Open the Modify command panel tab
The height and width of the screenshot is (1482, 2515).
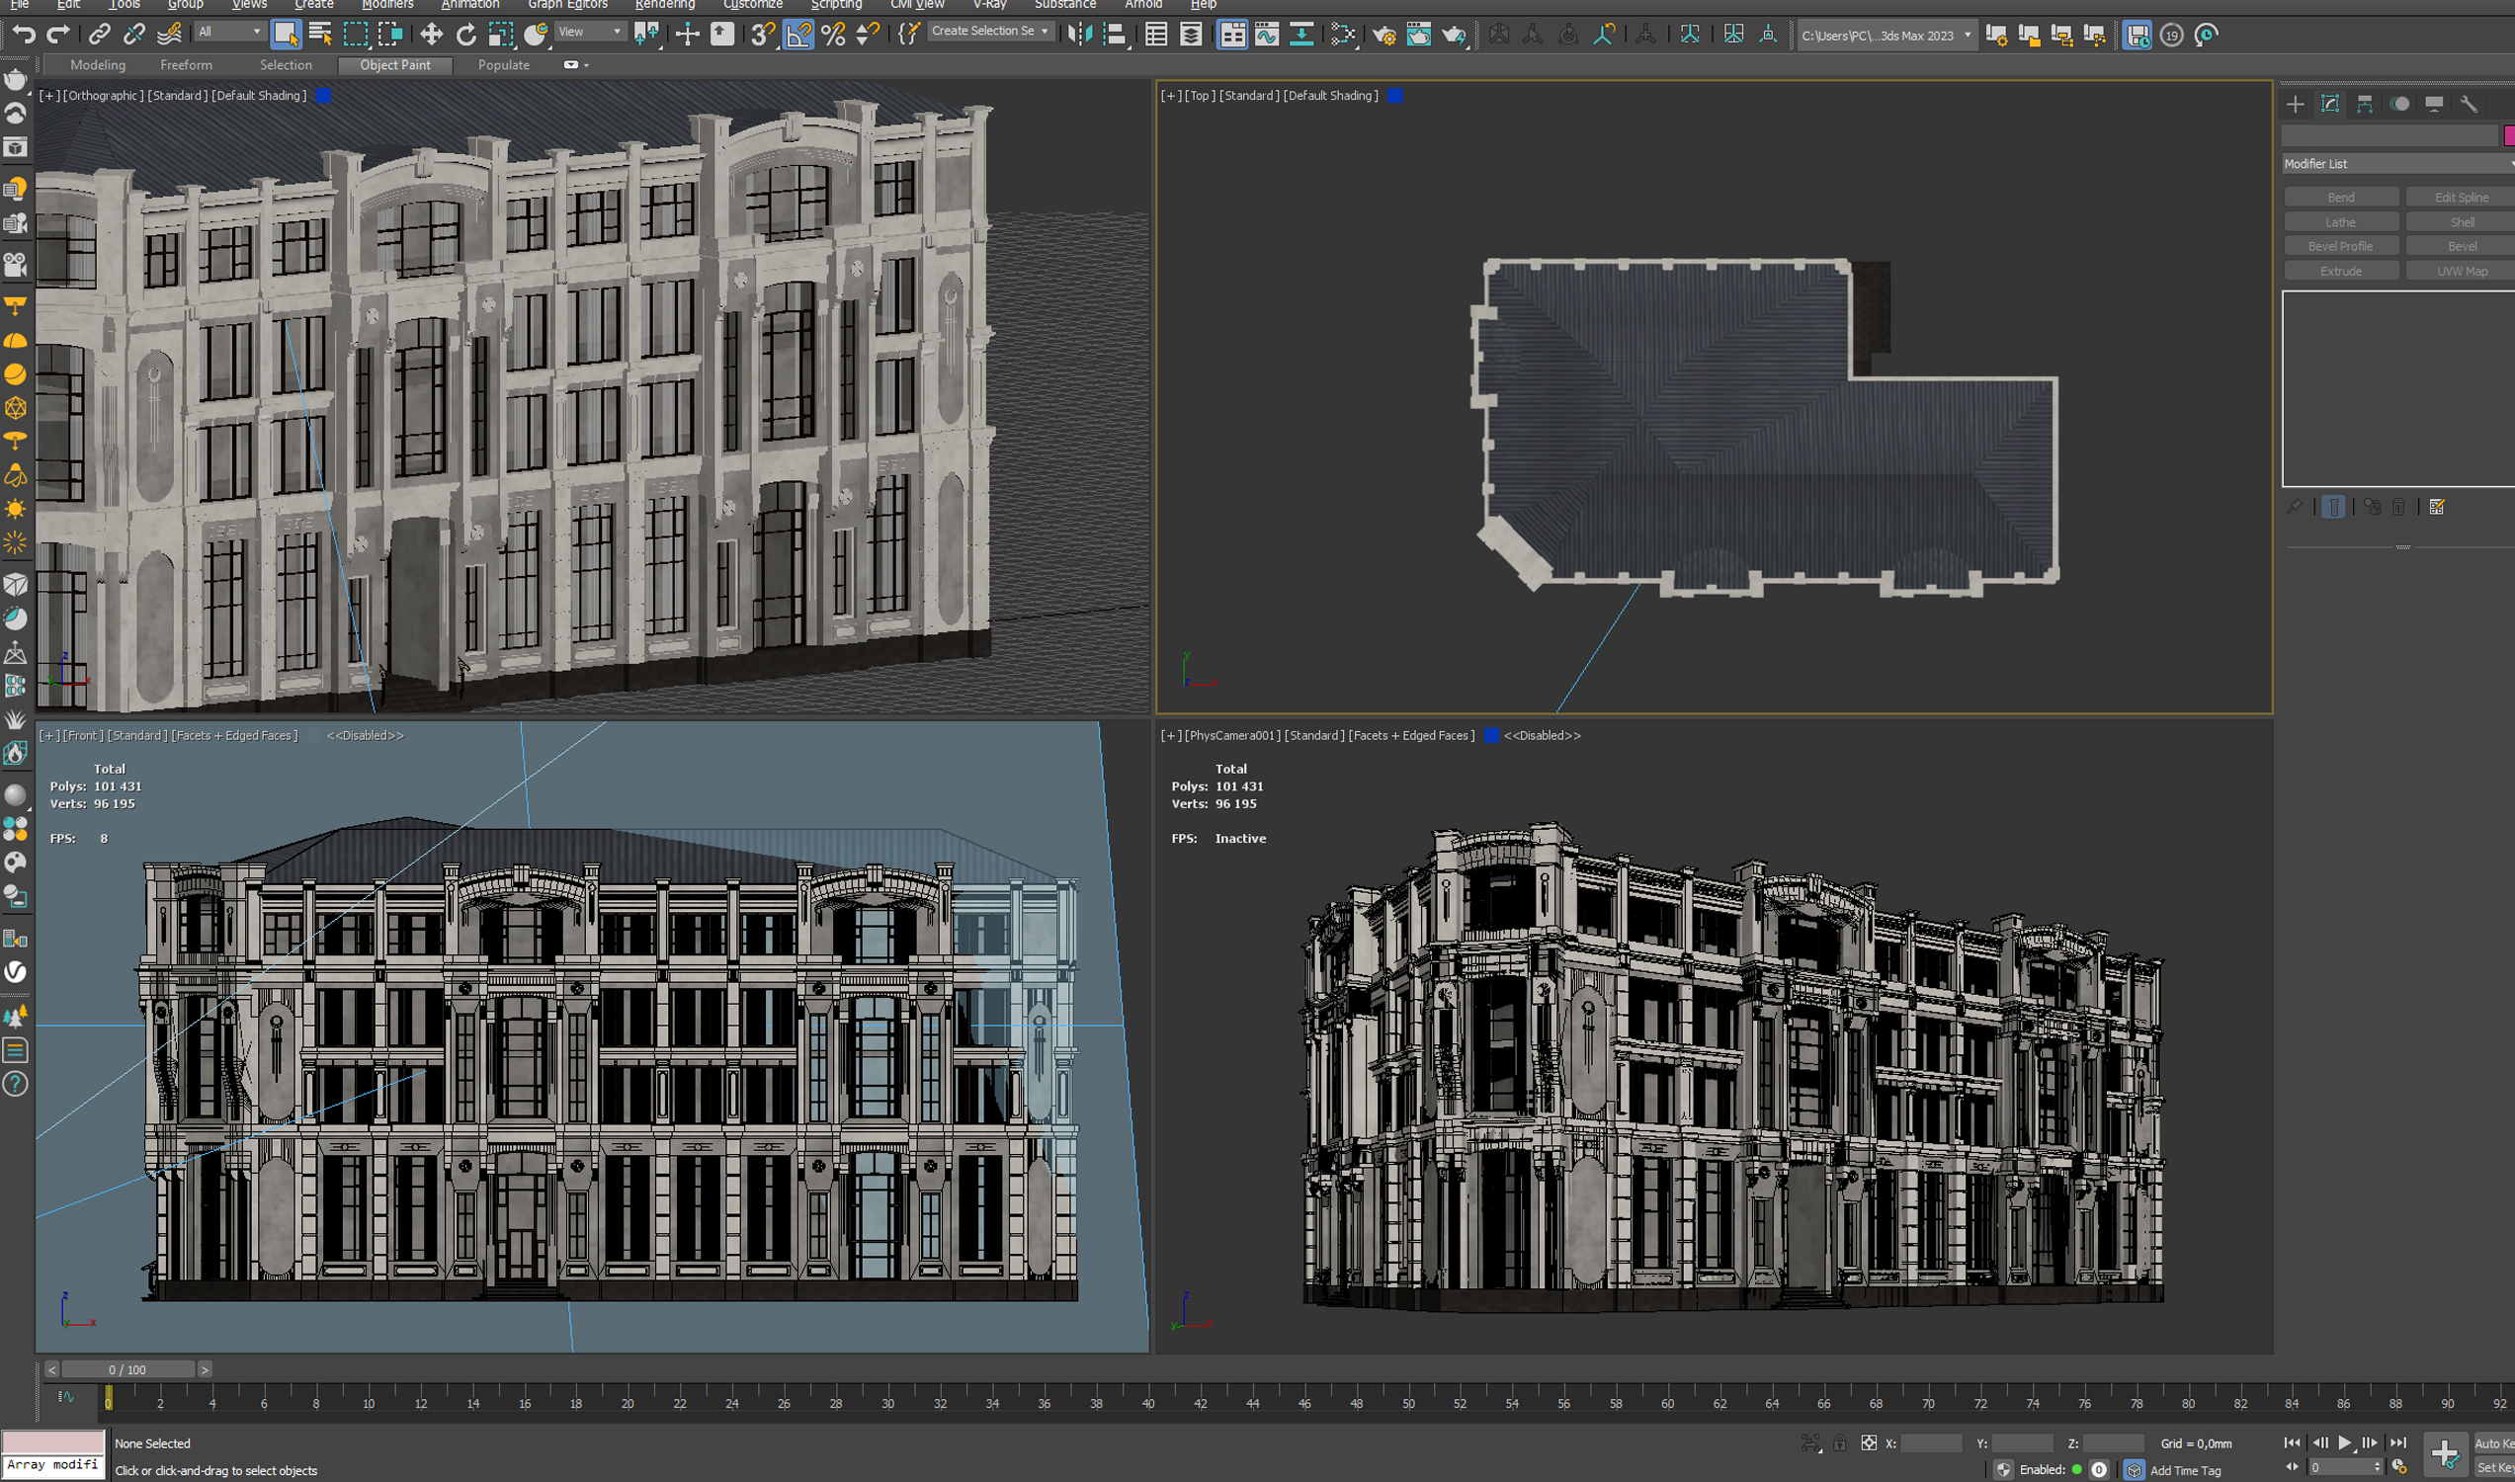tap(2330, 104)
